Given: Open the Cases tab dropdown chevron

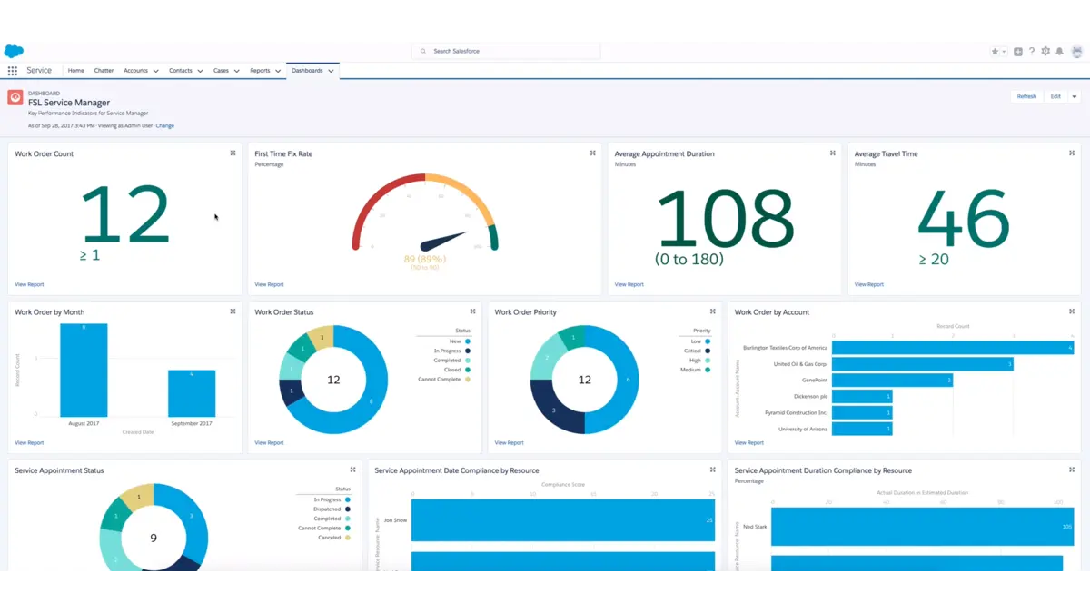Looking at the screenshot, I should pos(236,71).
